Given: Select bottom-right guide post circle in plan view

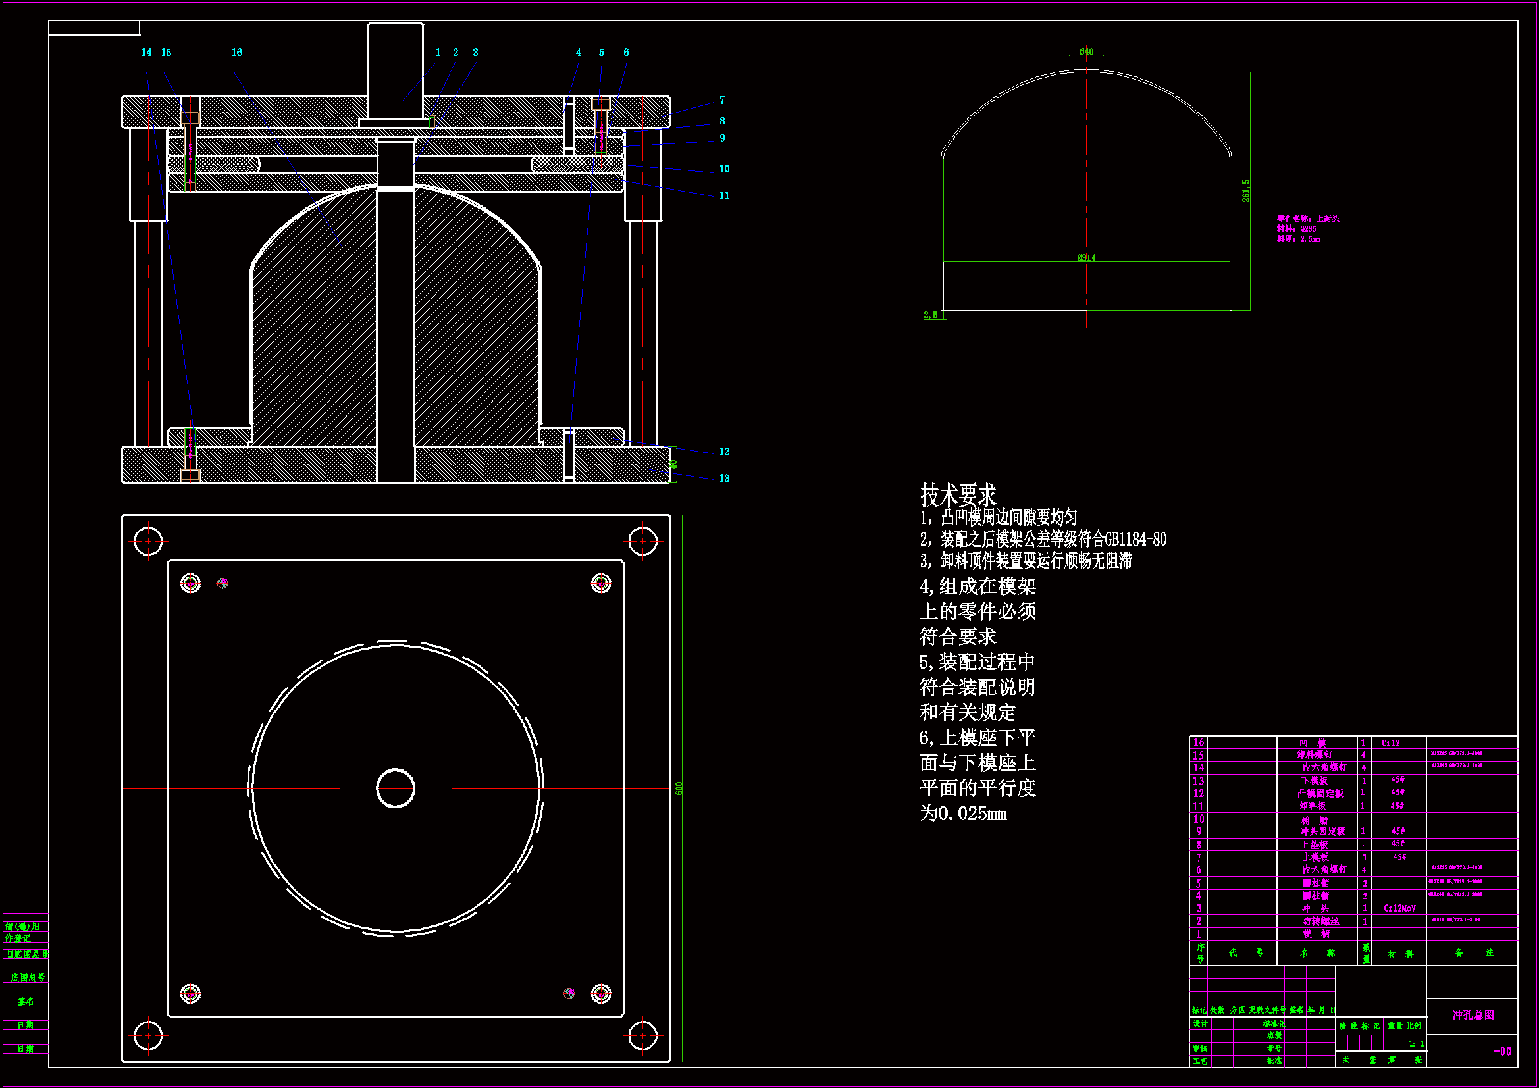Looking at the screenshot, I should [x=642, y=1036].
